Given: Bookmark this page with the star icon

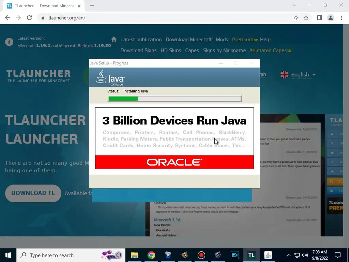Looking at the screenshot, I should (x=306, y=18).
